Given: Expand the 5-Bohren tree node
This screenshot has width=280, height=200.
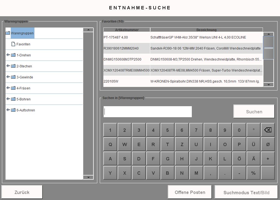Looking at the screenshot, I should tap(8, 99).
